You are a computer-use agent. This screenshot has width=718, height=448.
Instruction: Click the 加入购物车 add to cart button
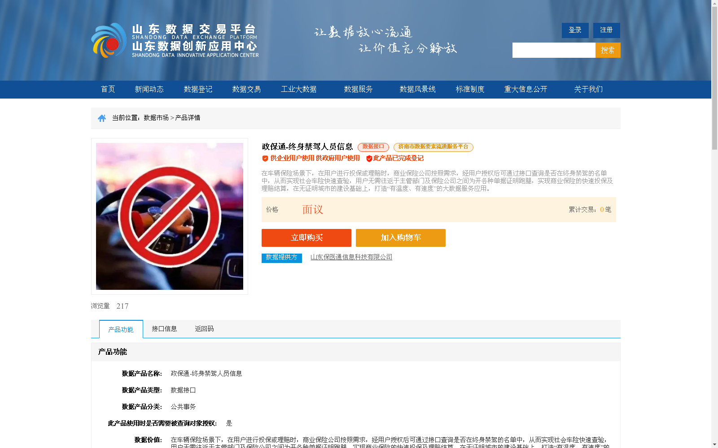401,238
